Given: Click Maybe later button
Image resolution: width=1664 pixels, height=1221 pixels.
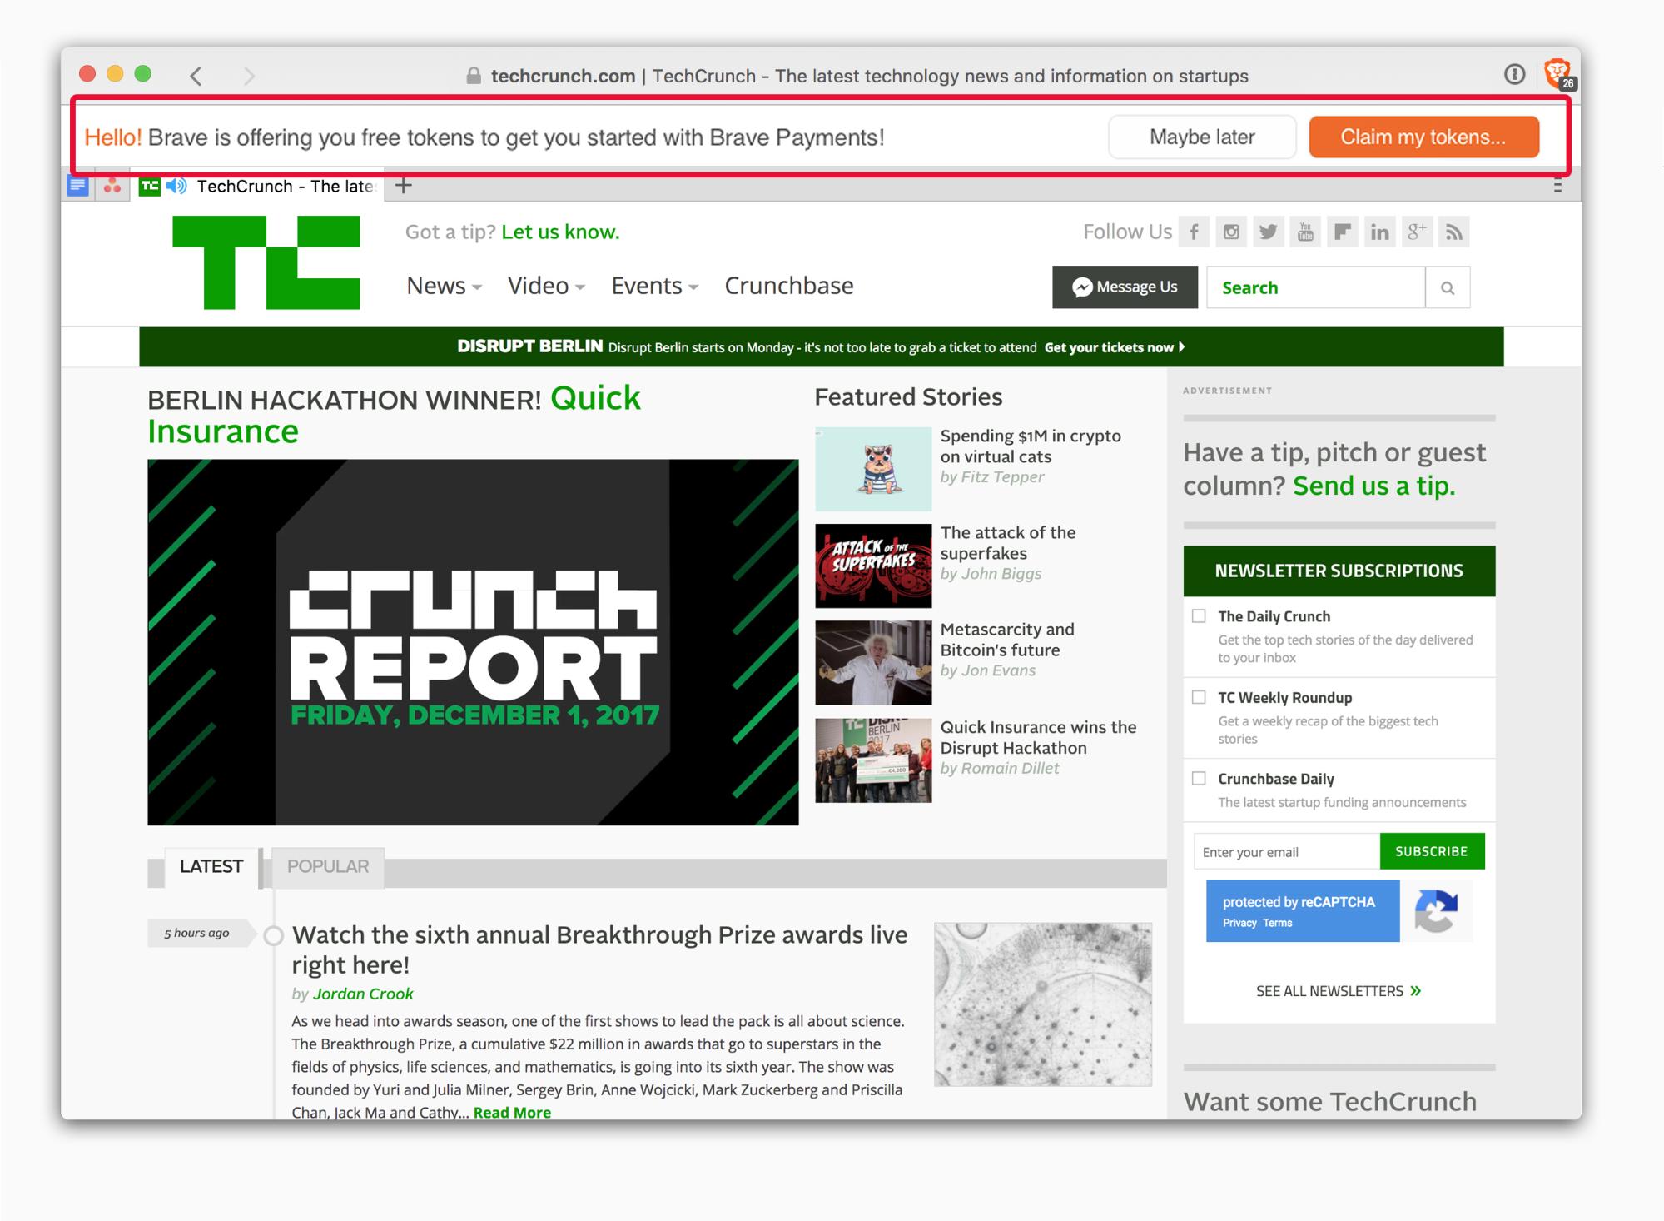Looking at the screenshot, I should coord(1202,137).
